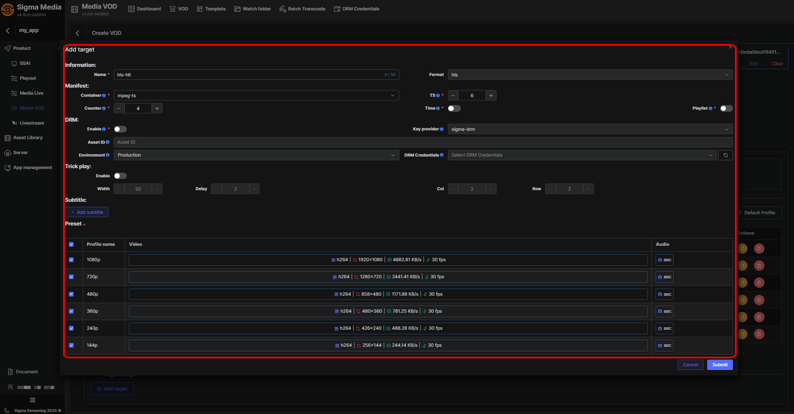Click the plus icon on TS stepper
The width and height of the screenshot is (794, 414).
tap(491, 96)
